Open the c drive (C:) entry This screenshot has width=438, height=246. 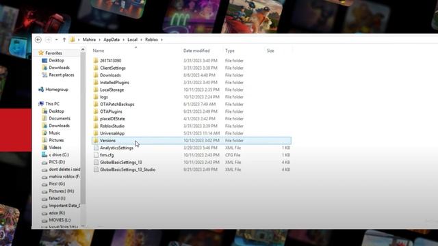click(x=59, y=154)
